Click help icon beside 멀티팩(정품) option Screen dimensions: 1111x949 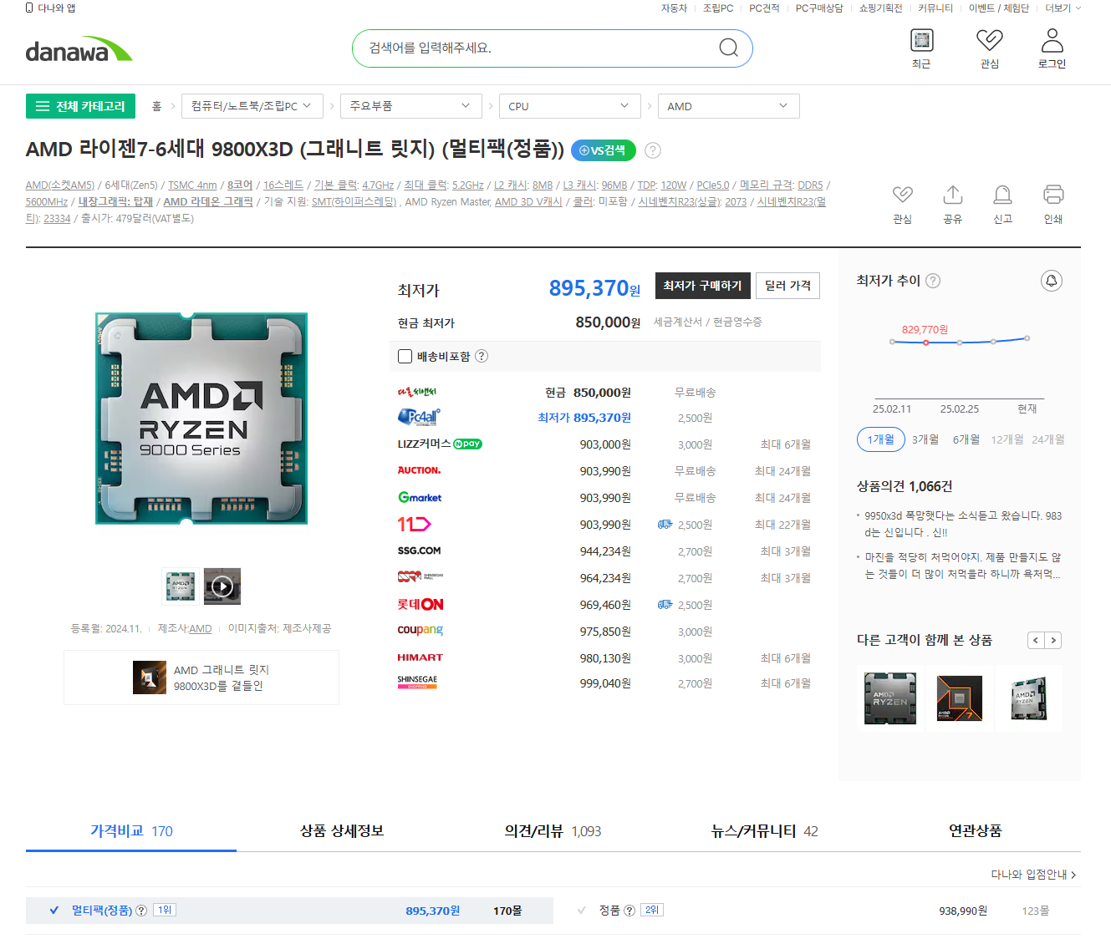[141, 911]
